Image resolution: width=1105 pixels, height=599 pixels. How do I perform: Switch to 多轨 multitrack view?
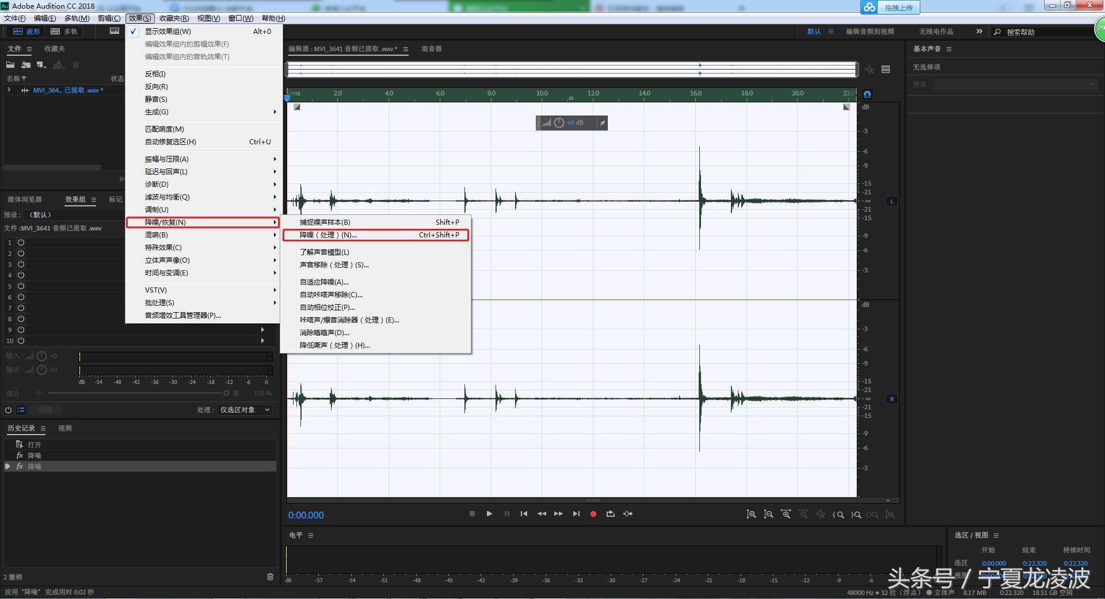[x=64, y=32]
